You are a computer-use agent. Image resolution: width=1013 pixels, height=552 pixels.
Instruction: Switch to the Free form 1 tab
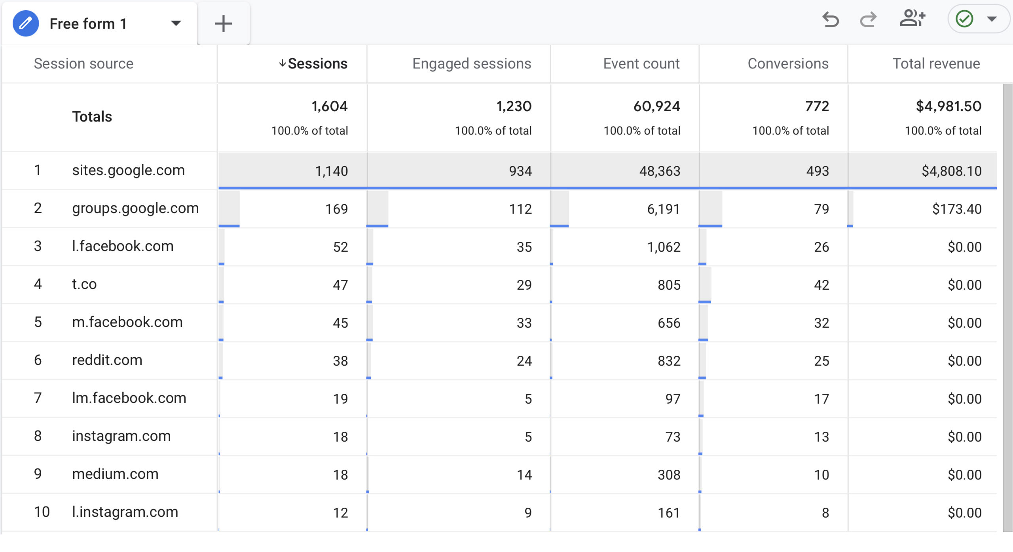88,23
